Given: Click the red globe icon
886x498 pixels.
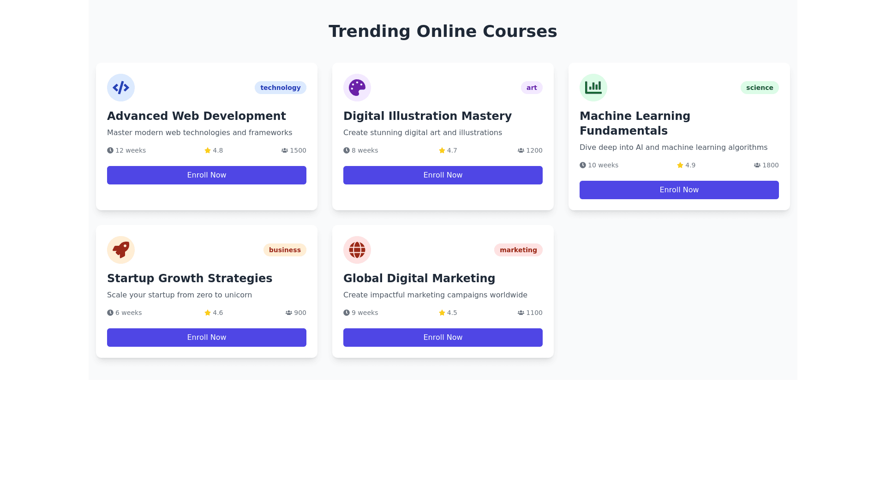Looking at the screenshot, I should (x=357, y=250).
